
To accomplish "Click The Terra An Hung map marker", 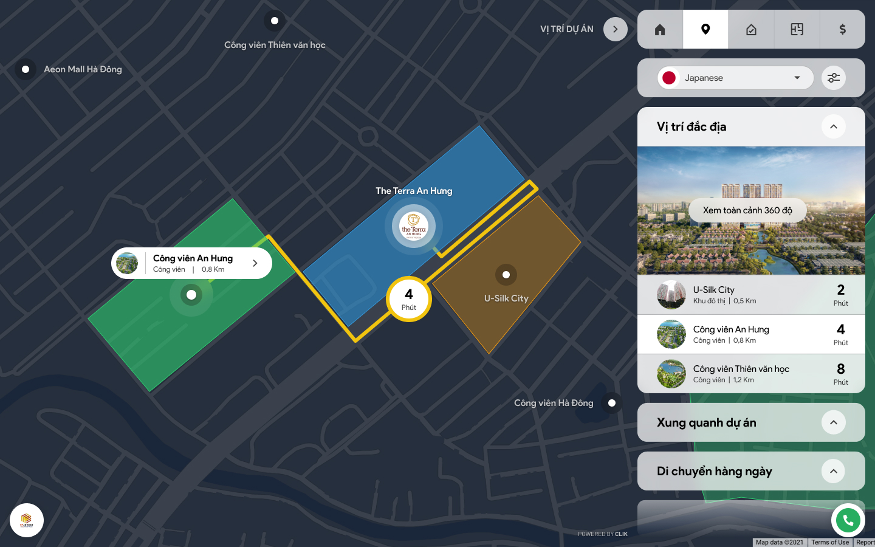I will pyautogui.click(x=414, y=227).
